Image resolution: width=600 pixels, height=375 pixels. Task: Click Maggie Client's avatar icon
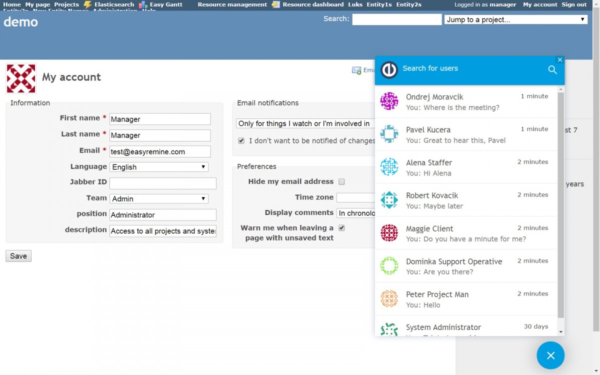[x=389, y=233]
